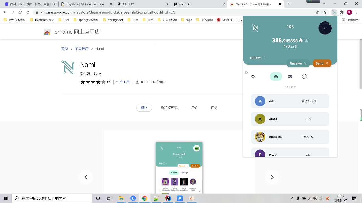Open the springboot bookmark folder
Viewport: 362px width, 203px height.
click(x=113, y=20)
